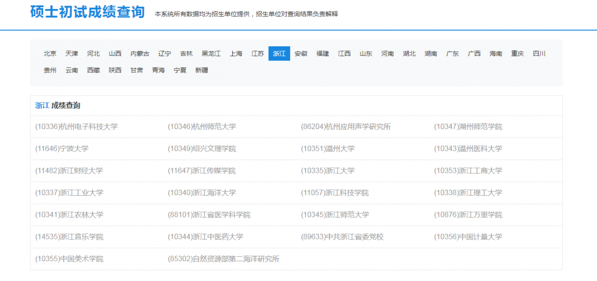The width and height of the screenshot is (597, 281).
Task: Open (89633)中共浙江省委党校 link
Action: point(342,237)
